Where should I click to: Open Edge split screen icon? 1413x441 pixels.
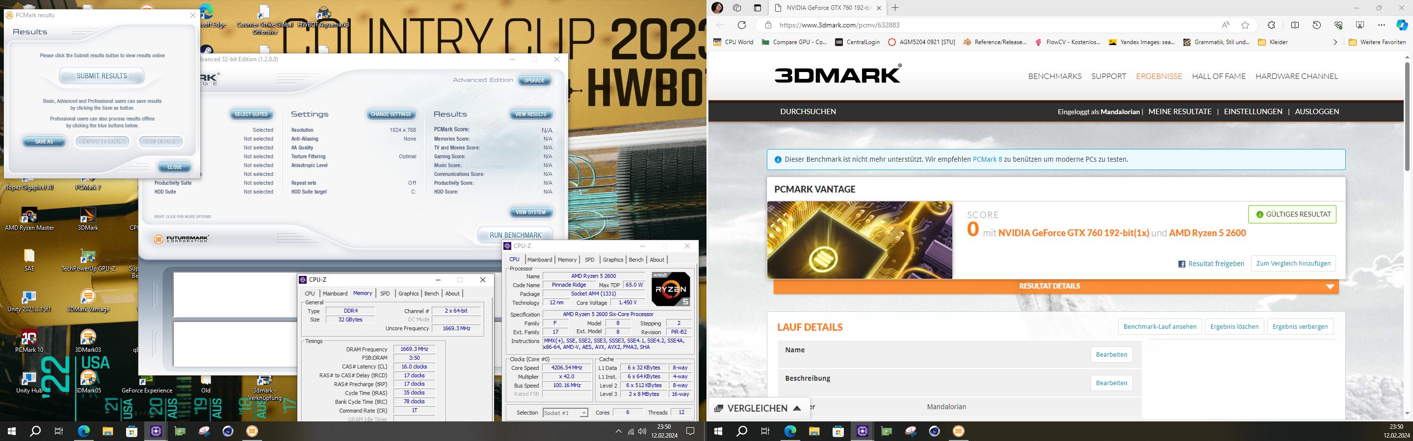point(1295,24)
